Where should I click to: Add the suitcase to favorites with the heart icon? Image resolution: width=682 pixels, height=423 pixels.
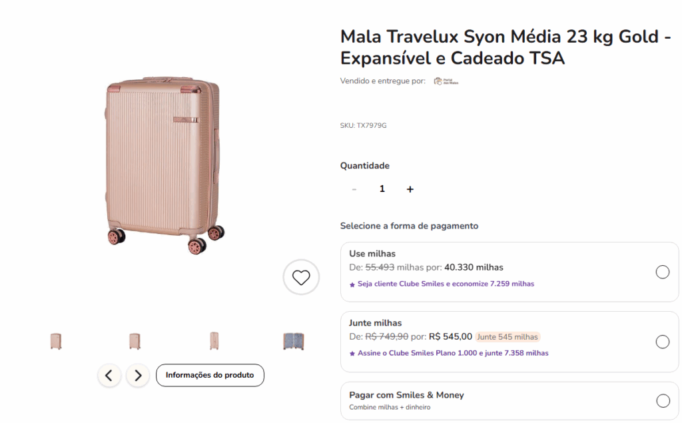tap(301, 277)
